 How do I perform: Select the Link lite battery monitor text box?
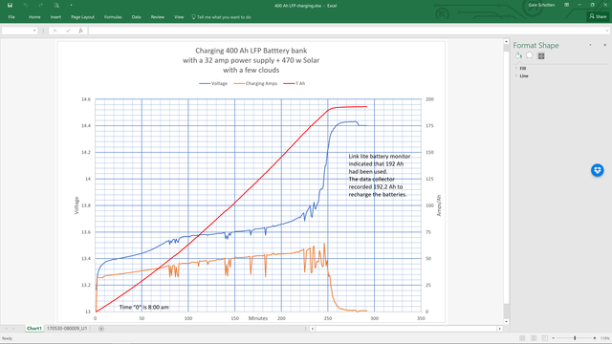[x=380, y=175]
